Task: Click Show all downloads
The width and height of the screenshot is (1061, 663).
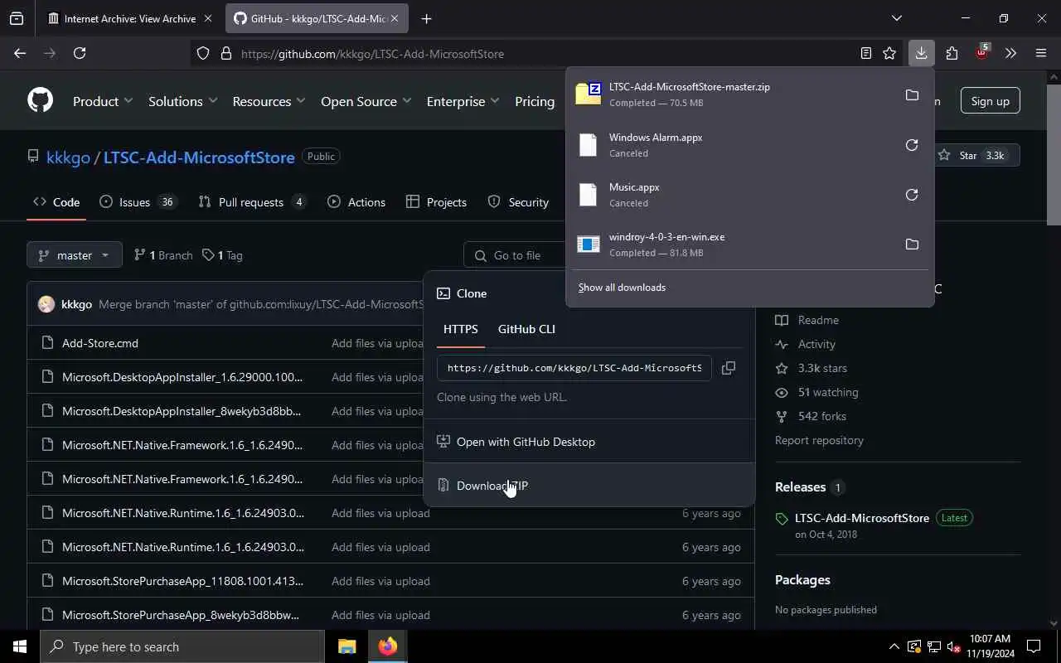Action: pyautogui.click(x=622, y=288)
